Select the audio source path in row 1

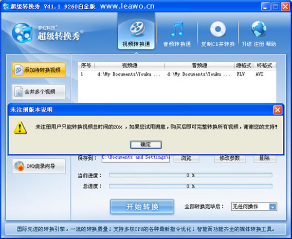point(199,74)
